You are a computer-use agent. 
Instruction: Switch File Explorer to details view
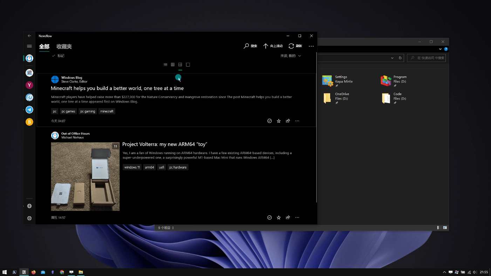tap(439, 228)
